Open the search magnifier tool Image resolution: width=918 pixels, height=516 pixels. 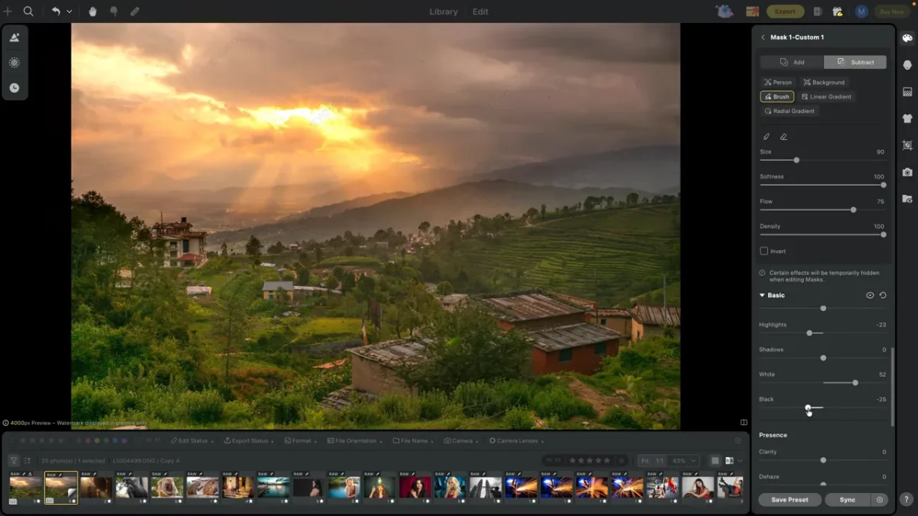[28, 11]
